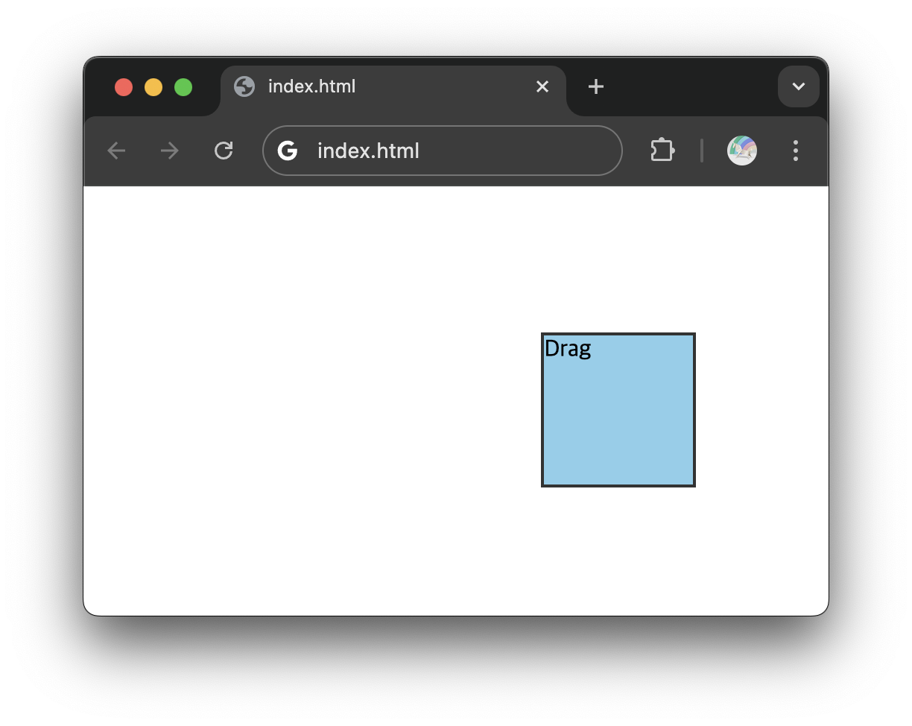Image resolution: width=912 pixels, height=726 pixels.
Task: Close window with the red button
Action: click(x=124, y=87)
